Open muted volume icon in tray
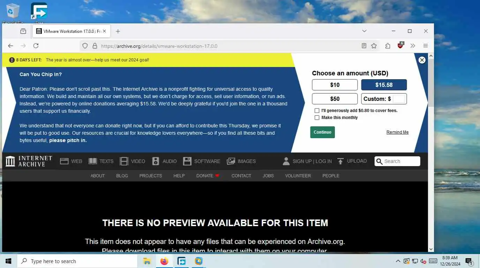This screenshot has width=480, height=268. 423,261
